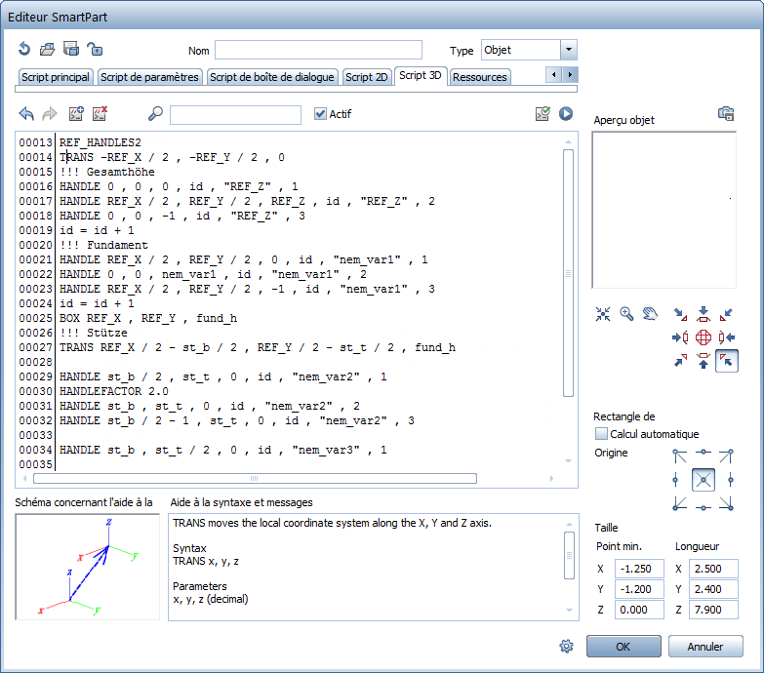Toggle the Actif checkbox

[320, 113]
